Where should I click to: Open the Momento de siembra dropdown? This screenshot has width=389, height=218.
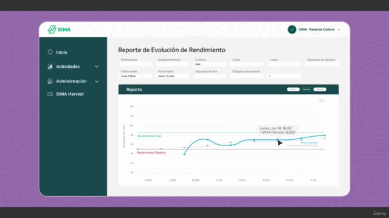pyautogui.click(x=322, y=64)
